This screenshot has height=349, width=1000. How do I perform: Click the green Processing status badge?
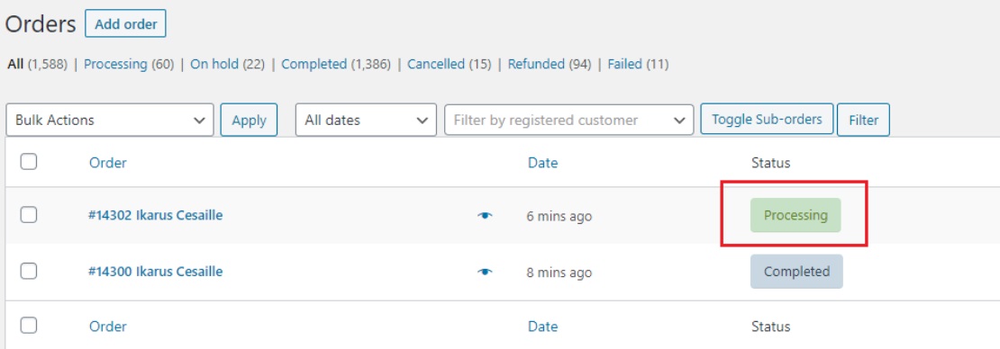pos(795,215)
